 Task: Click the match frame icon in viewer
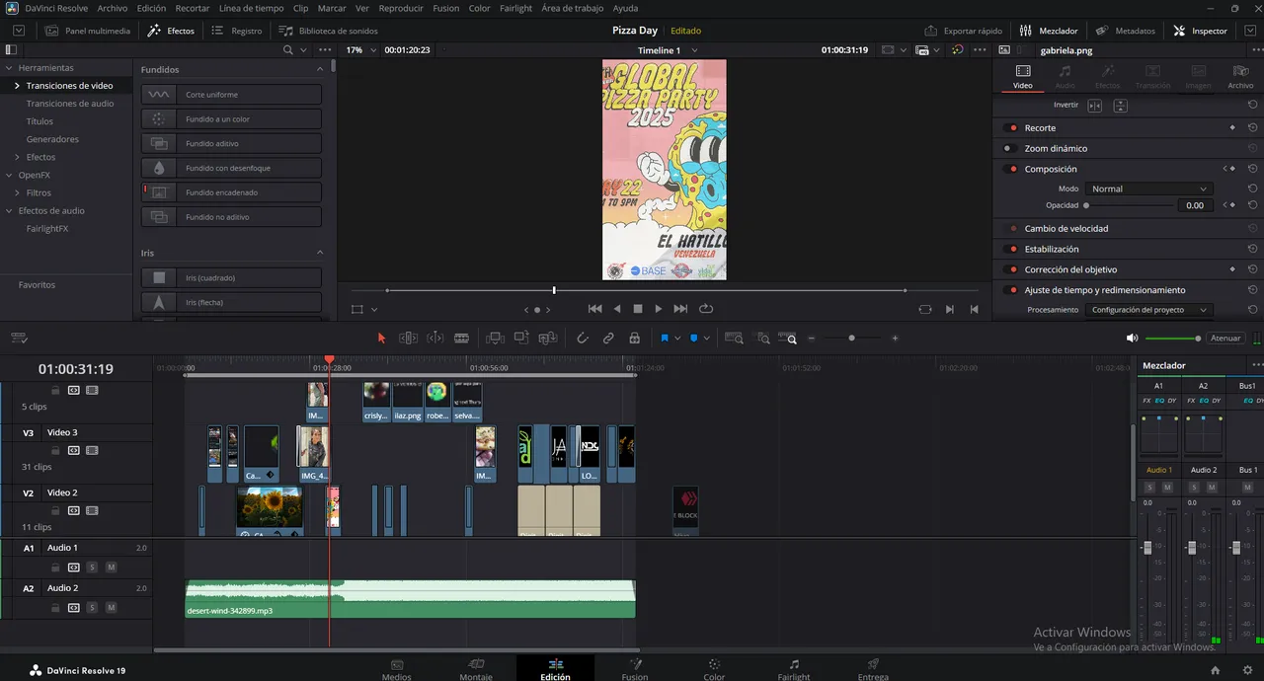(x=924, y=309)
